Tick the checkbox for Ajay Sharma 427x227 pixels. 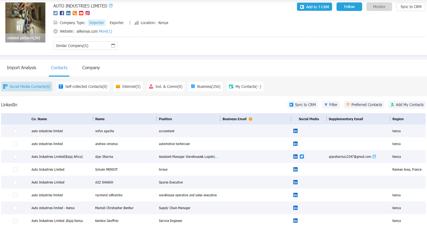(15, 157)
